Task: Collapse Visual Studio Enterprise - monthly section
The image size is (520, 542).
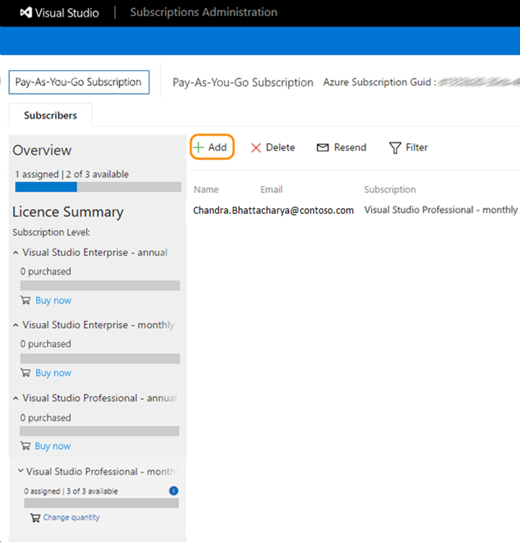Action: (x=17, y=325)
